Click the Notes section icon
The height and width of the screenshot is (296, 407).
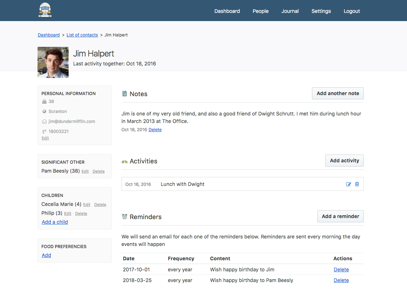124,93
